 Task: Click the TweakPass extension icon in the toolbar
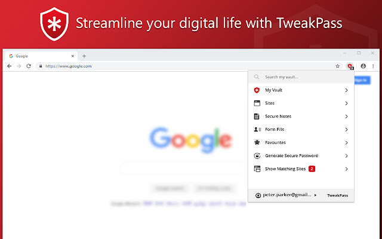tap(350, 66)
